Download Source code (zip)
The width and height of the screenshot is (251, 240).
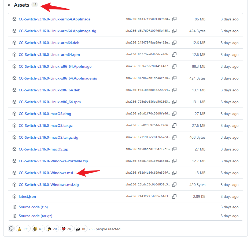point(33,207)
